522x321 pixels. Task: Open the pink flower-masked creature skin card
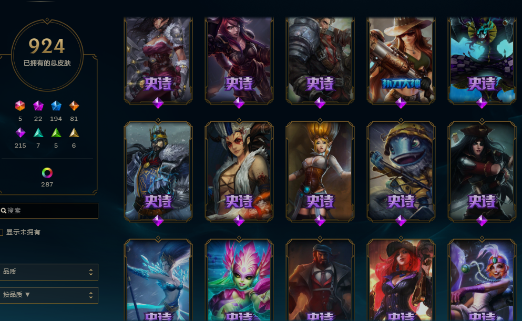pyautogui.click(x=239, y=280)
